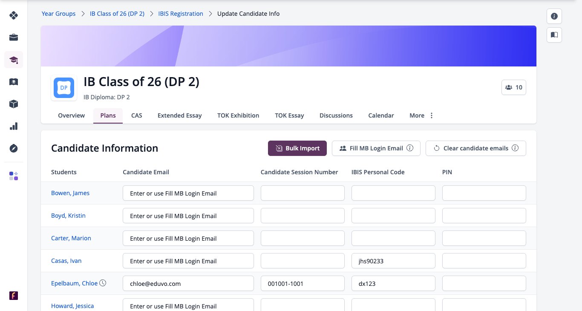
Task: Open the Faria icon at sidebar bottom
Action: (x=14, y=296)
